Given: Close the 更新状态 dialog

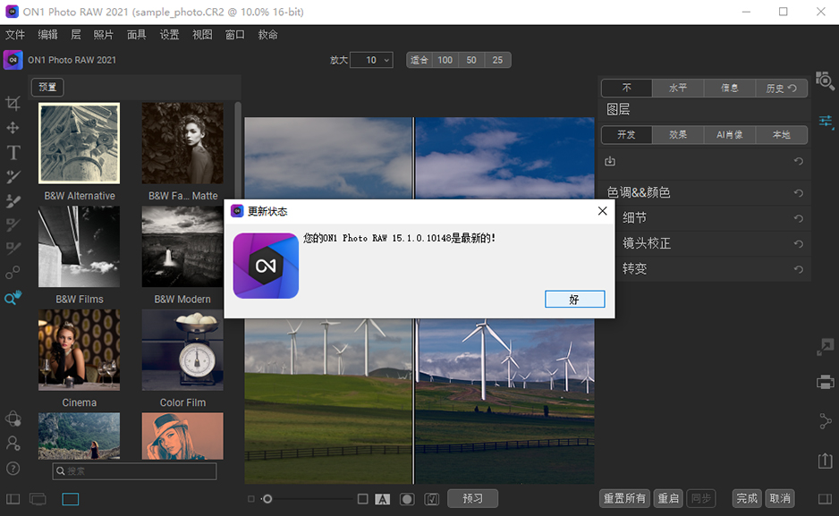Looking at the screenshot, I should 603,211.
